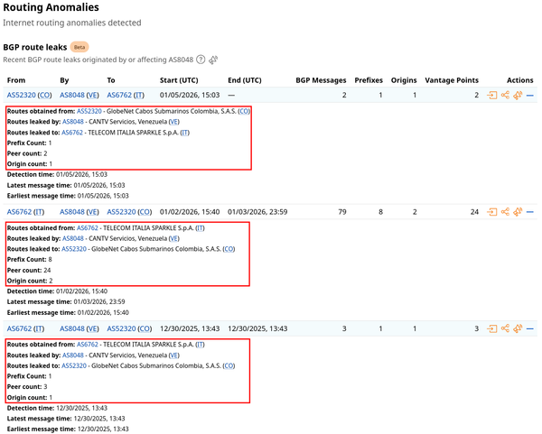Open AS52320 link in the first row's From column

click(20, 95)
